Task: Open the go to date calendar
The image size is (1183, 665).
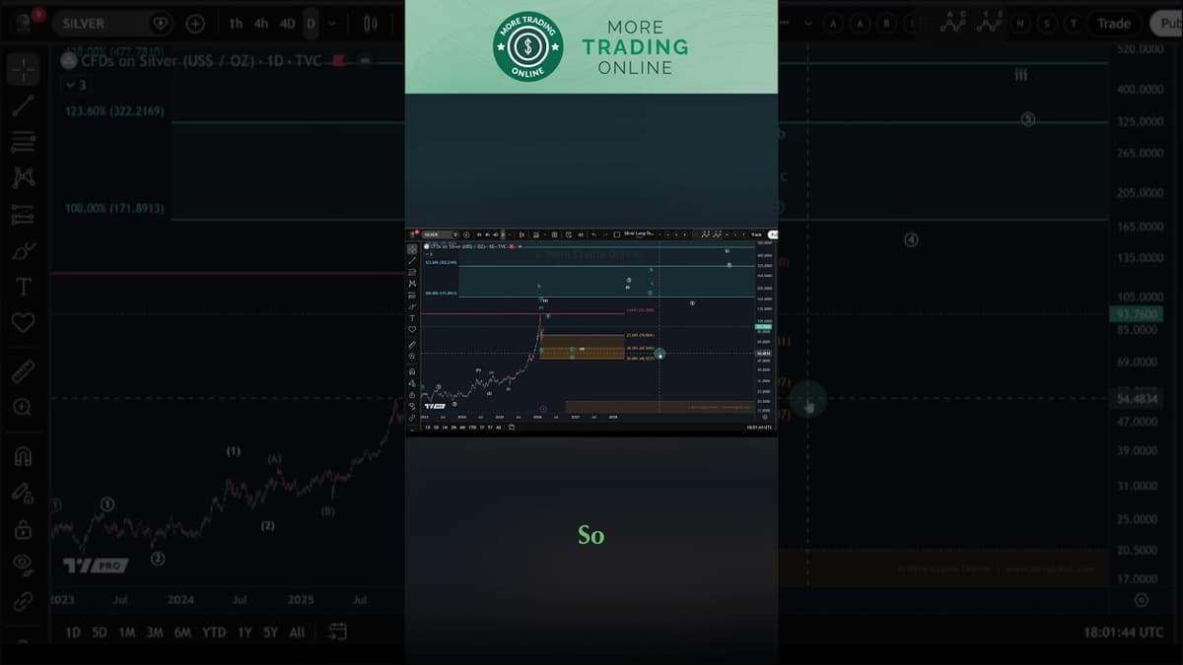Action: pyautogui.click(x=337, y=632)
